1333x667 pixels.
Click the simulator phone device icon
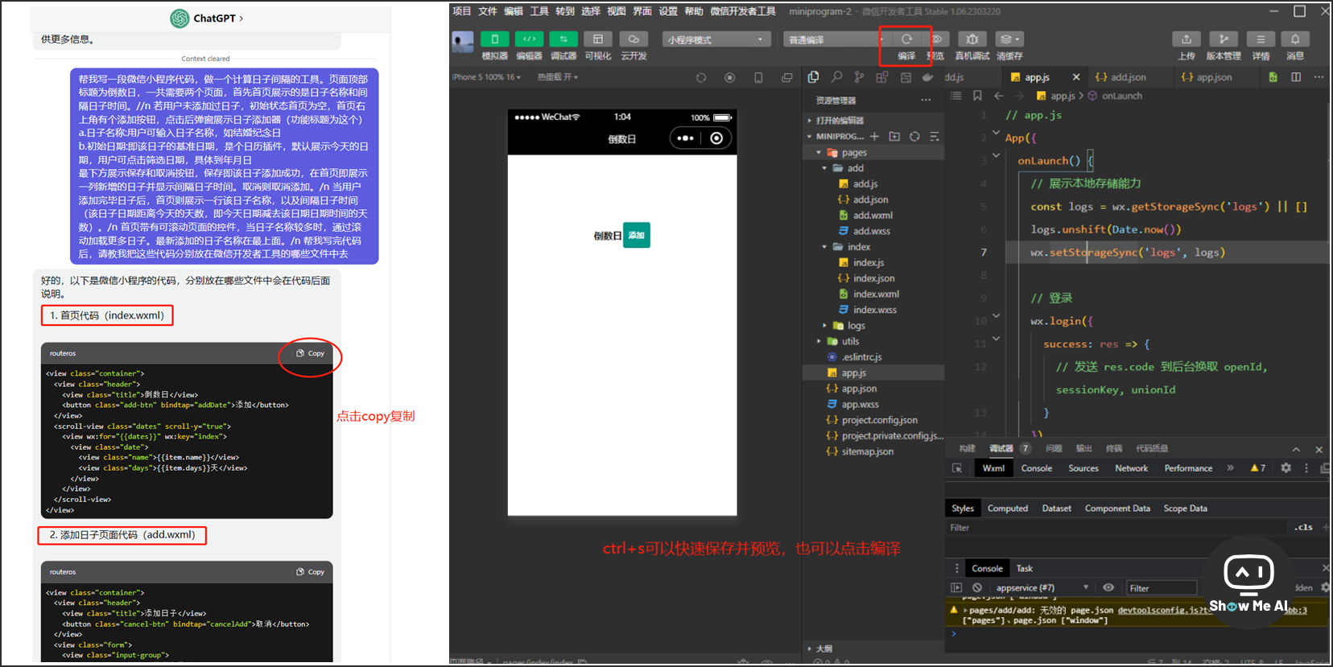tap(758, 77)
